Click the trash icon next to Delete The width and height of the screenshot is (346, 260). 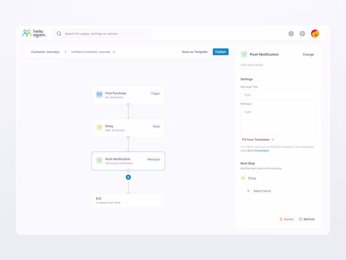click(281, 219)
